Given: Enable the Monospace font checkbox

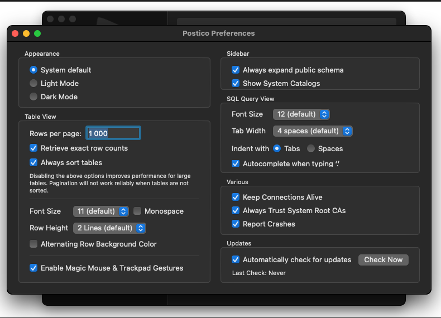Looking at the screenshot, I should tap(138, 211).
